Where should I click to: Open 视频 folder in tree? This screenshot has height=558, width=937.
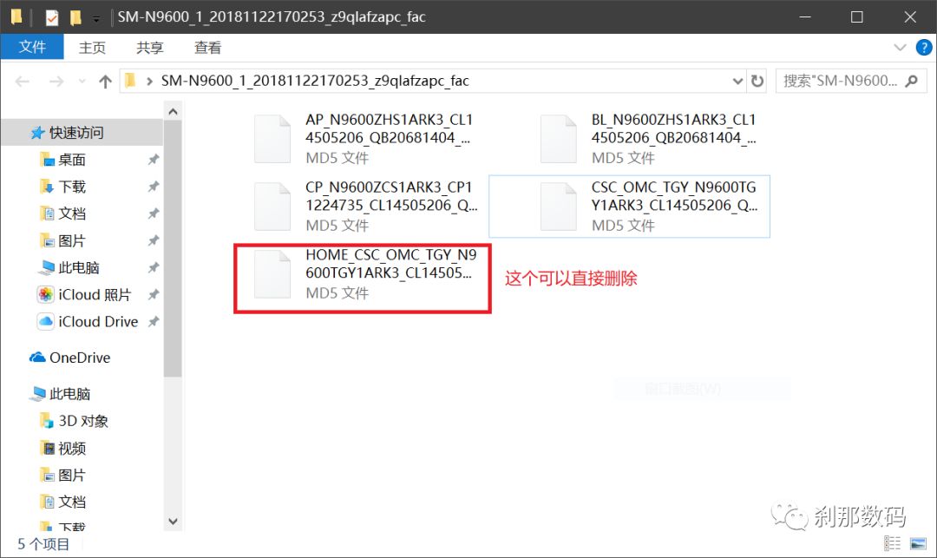pos(72,448)
